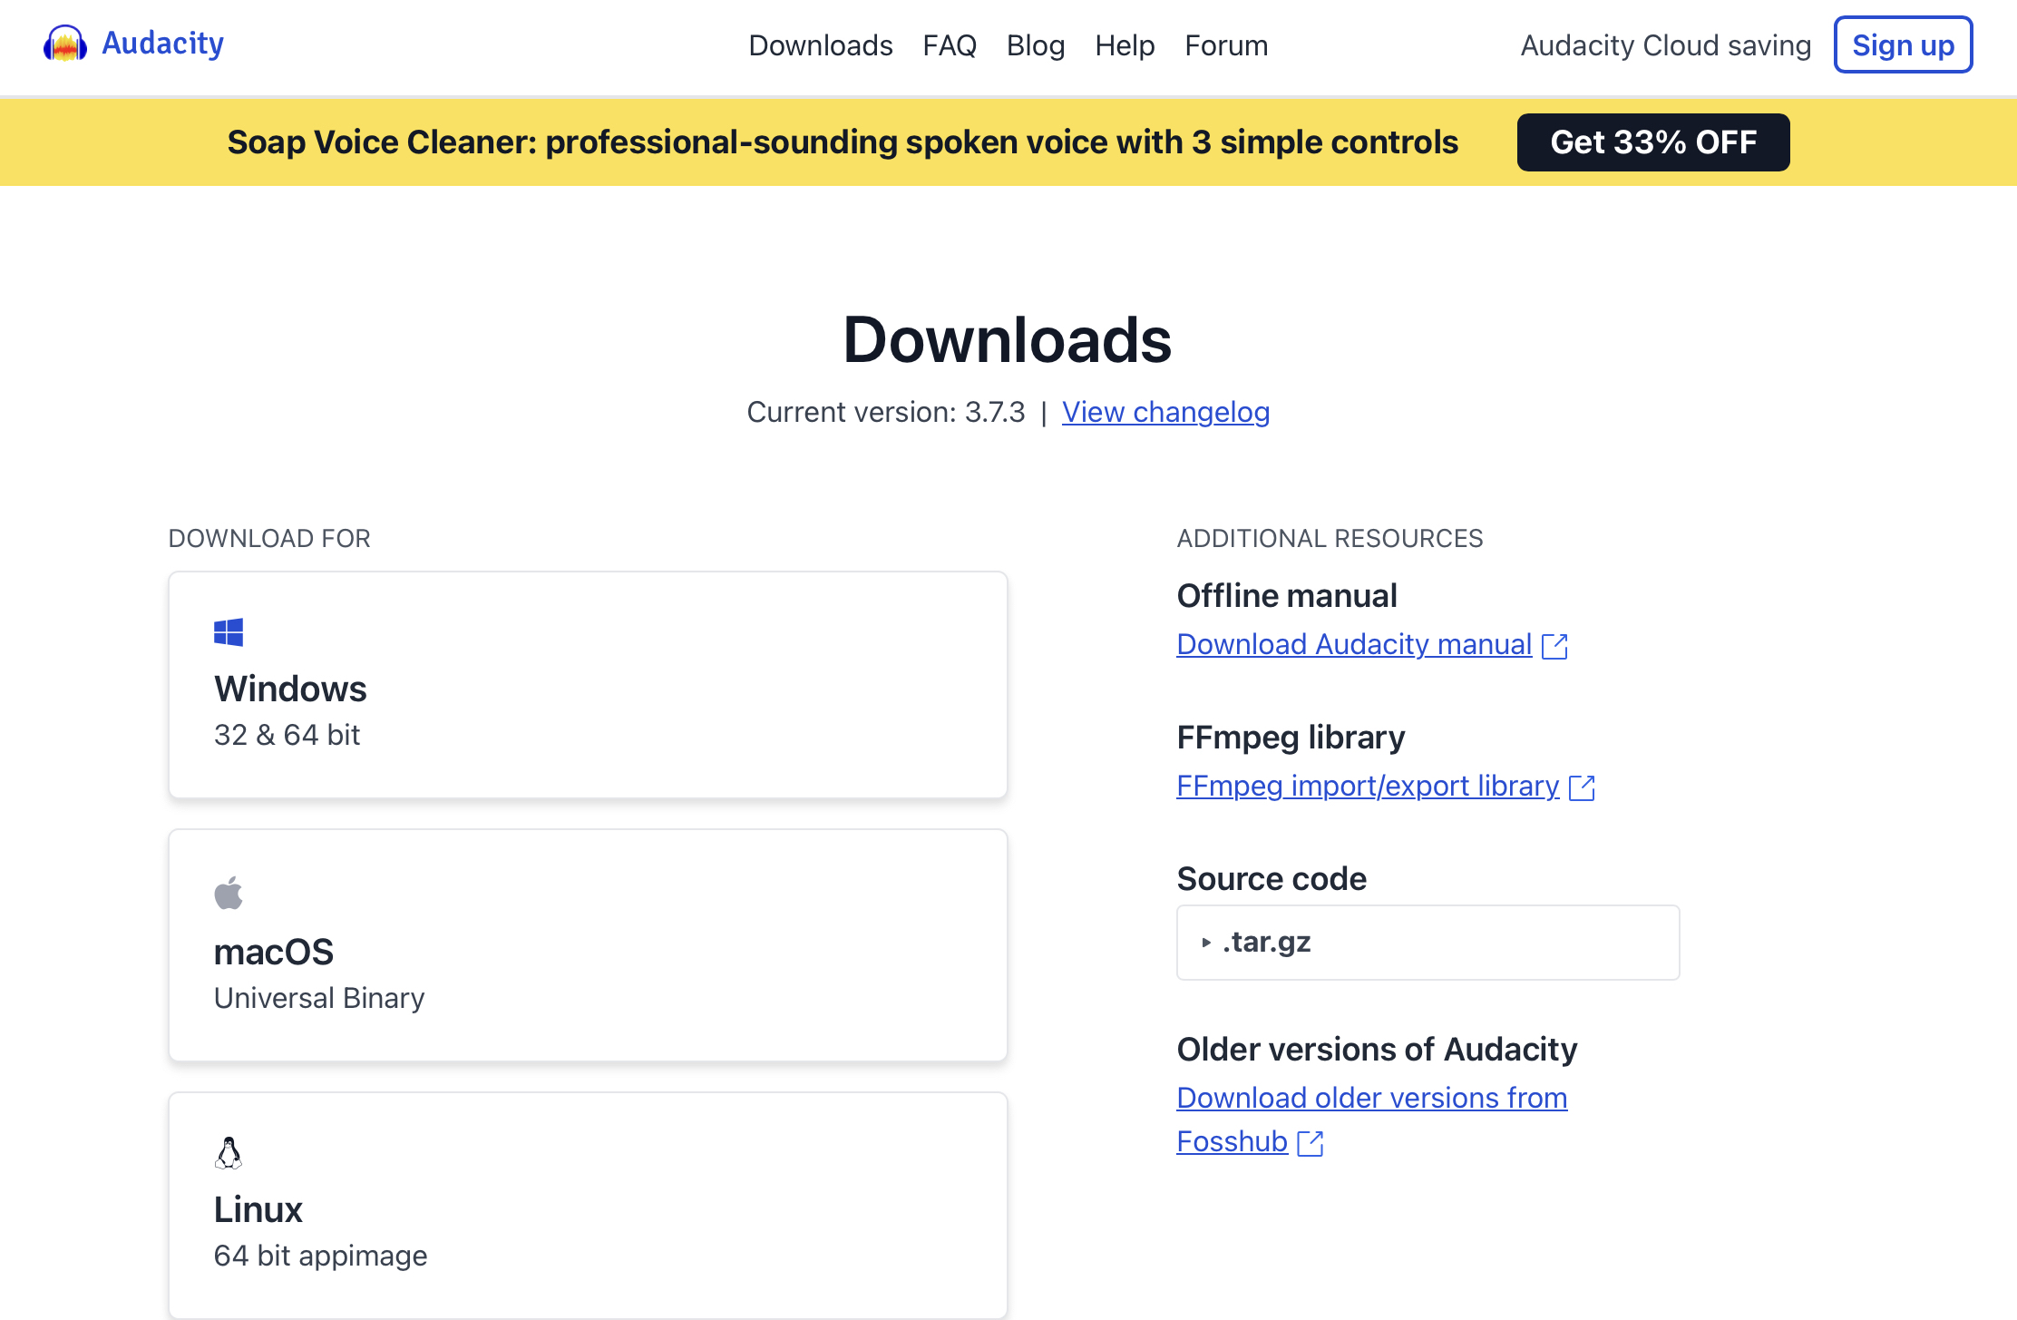Select the Linux 64 bit appimage card

coord(588,1206)
